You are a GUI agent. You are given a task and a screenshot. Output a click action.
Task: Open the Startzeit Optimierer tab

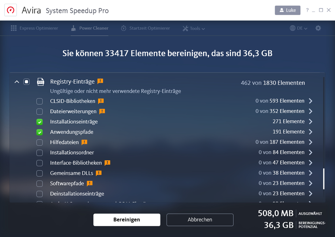pos(145,28)
